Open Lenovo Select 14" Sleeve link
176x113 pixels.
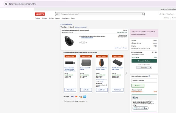(x=85, y=69)
